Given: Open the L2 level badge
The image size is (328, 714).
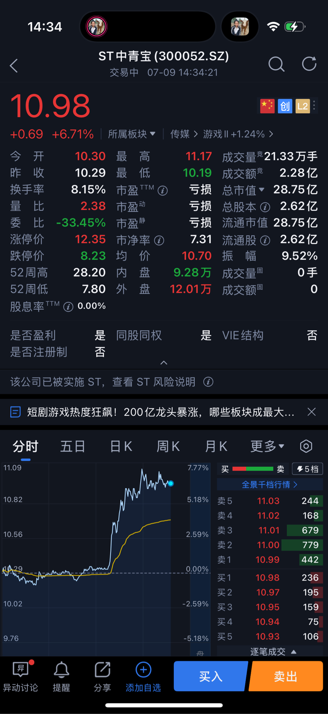Looking at the screenshot, I should point(302,106).
